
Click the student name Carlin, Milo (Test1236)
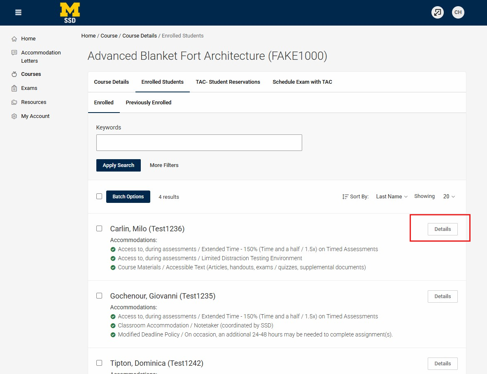[x=147, y=229]
